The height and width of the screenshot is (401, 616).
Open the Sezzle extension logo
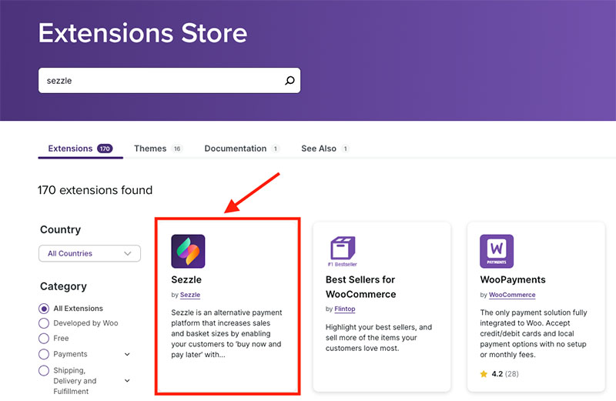188,252
